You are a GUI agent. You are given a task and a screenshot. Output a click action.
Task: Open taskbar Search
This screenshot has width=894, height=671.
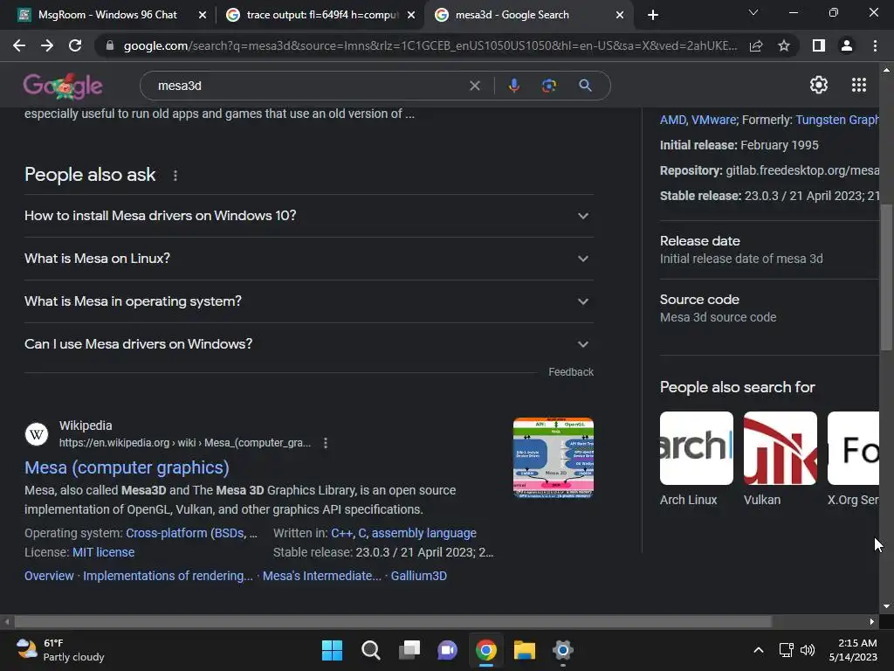[x=370, y=650]
